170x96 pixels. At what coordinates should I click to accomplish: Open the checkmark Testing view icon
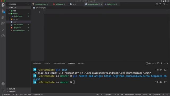(x=3, y=30)
